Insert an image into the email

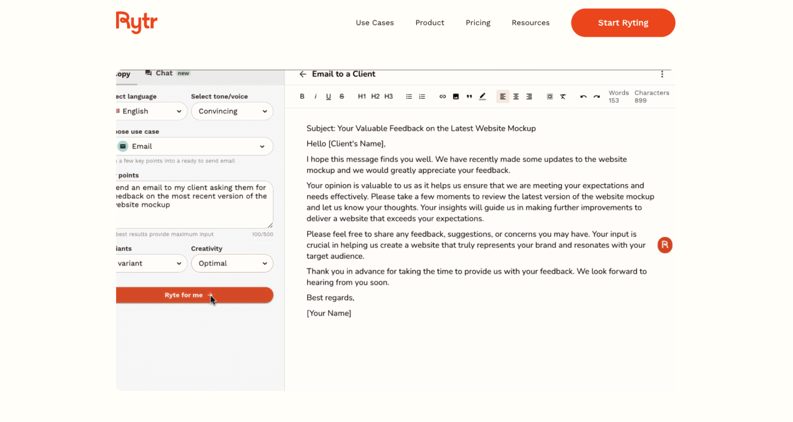455,96
